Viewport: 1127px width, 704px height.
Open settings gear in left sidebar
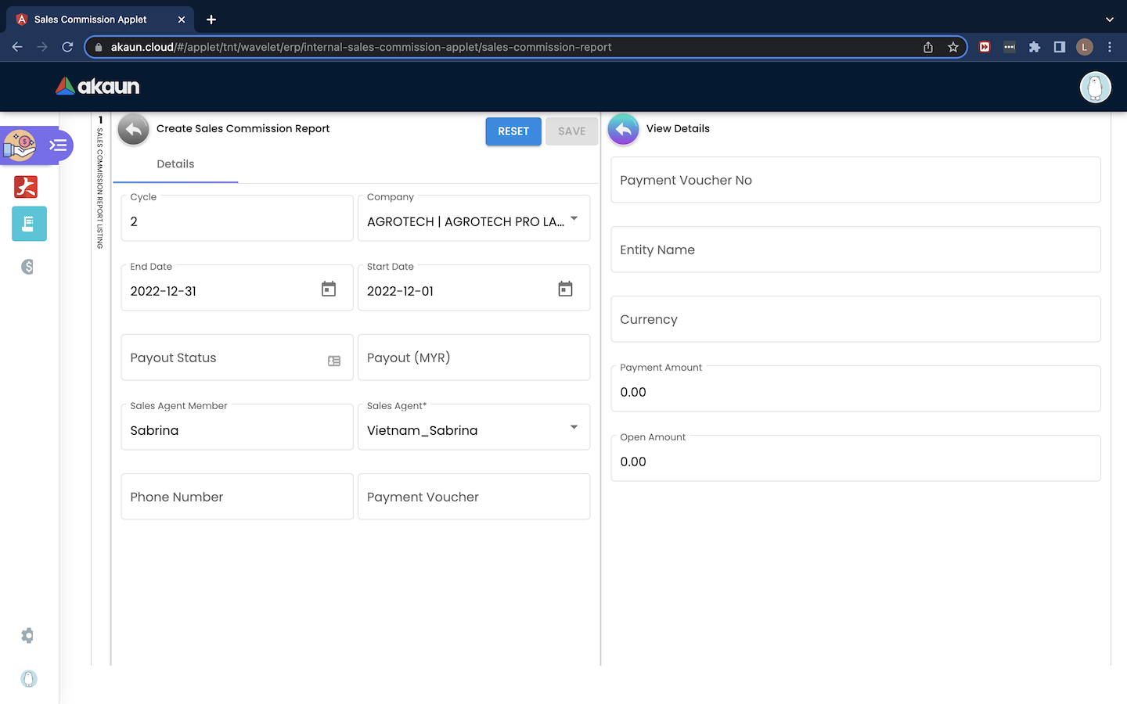click(28, 636)
